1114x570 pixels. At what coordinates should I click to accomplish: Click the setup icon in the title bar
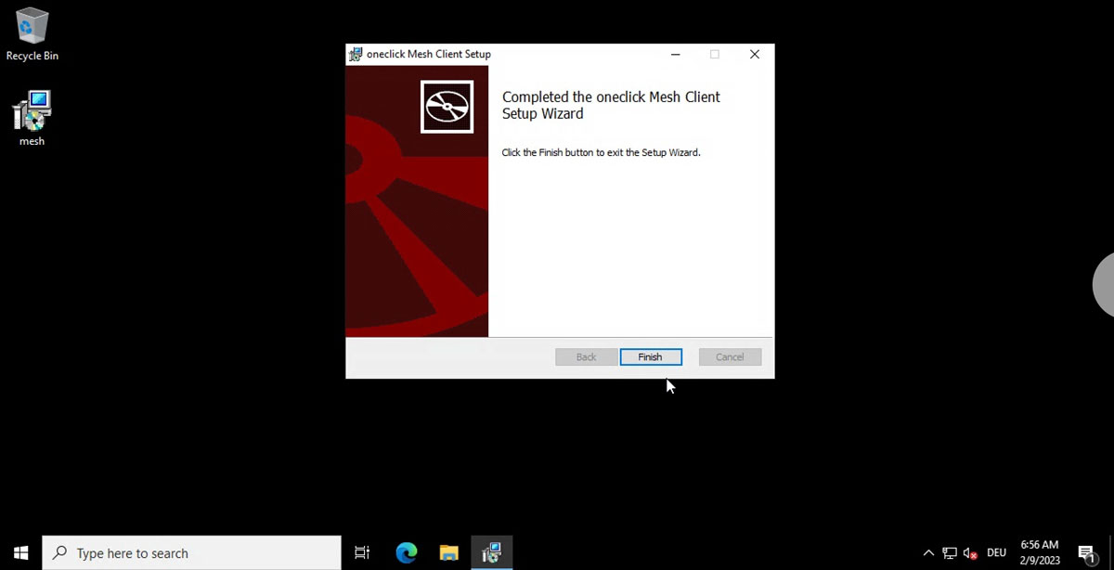click(356, 55)
